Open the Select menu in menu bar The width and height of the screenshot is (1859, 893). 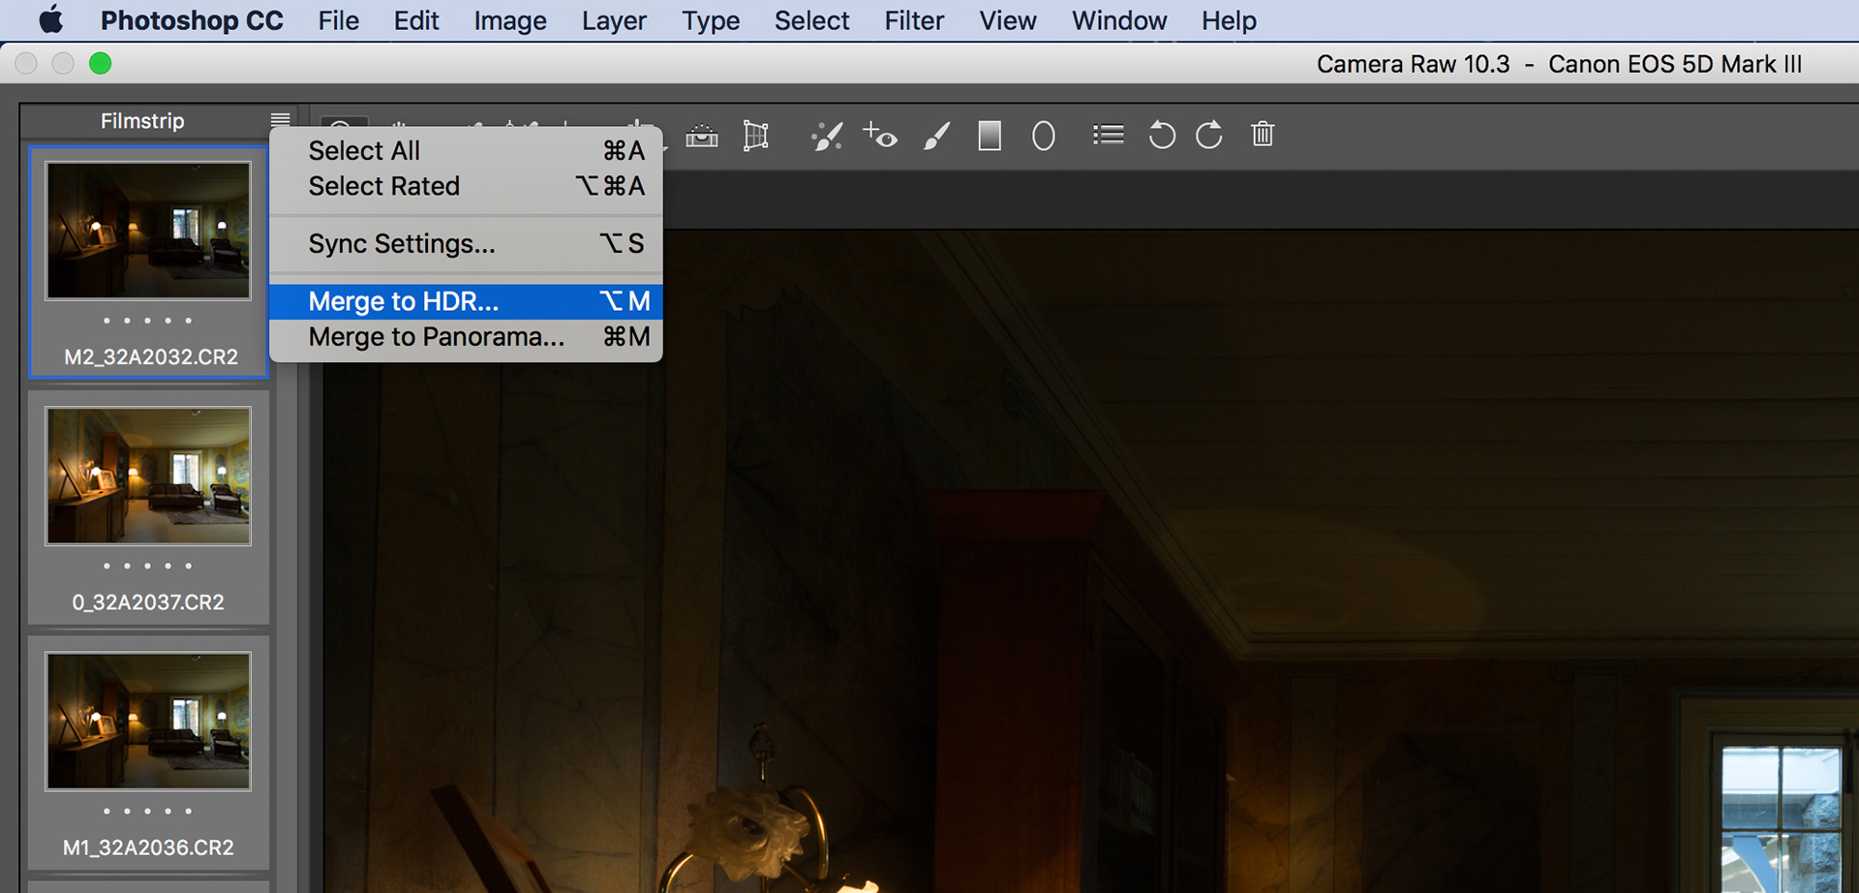(811, 20)
